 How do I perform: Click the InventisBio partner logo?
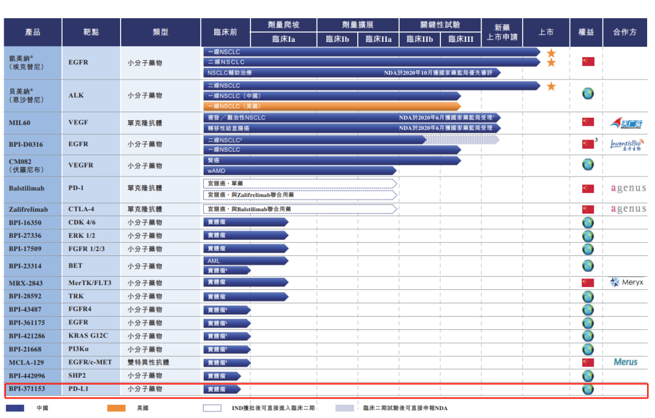[626, 144]
